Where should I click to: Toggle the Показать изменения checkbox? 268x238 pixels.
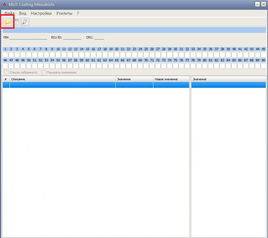(x=44, y=72)
